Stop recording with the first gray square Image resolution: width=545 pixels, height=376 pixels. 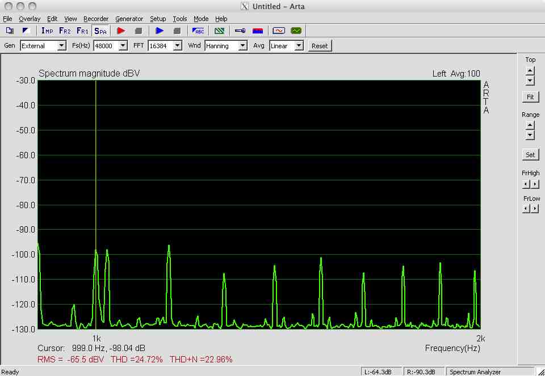[139, 31]
